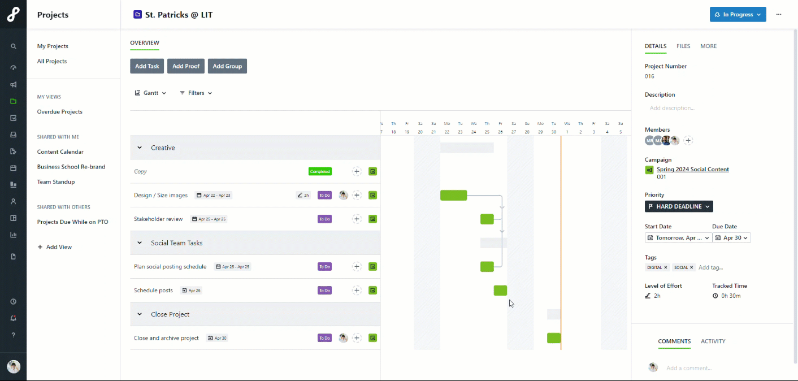
Task: Add a member with the plus circle
Action: tap(688, 140)
